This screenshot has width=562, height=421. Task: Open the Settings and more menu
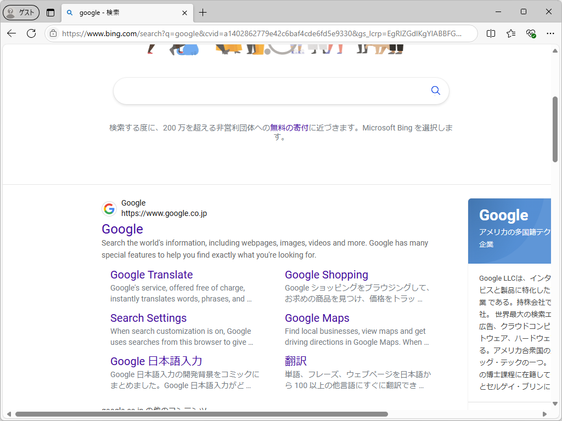550,33
